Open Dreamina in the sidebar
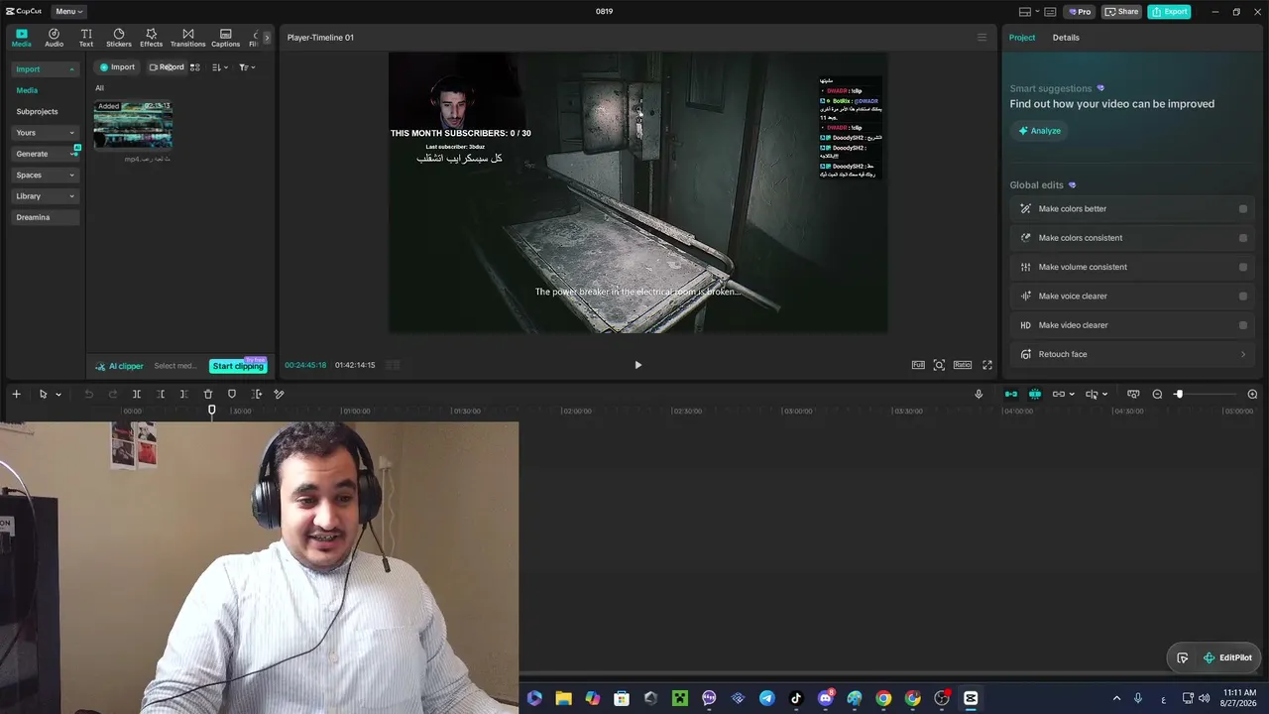The width and height of the screenshot is (1269, 714). point(45,217)
